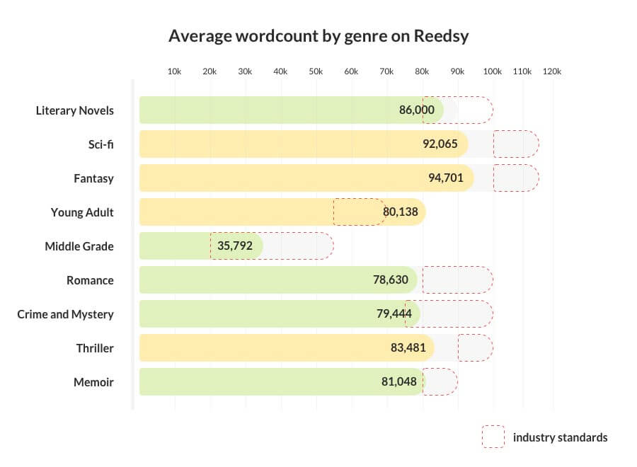Click the Sci-fi bar value 92,065
The width and height of the screenshot is (637, 467).
click(x=440, y=144)
